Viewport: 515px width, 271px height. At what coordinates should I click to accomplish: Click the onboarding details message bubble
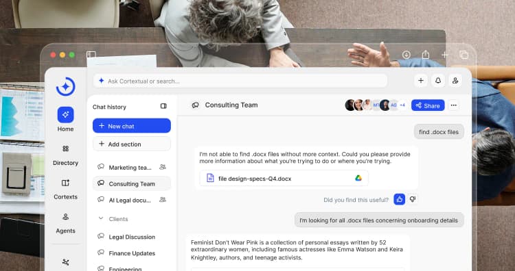[378, 220]
